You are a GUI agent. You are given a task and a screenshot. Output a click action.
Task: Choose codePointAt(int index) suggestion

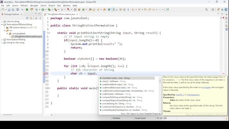point(118,85)
